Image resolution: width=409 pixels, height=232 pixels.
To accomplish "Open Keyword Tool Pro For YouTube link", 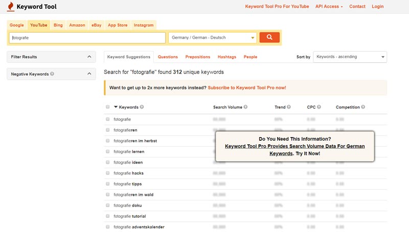I will 277,7.
